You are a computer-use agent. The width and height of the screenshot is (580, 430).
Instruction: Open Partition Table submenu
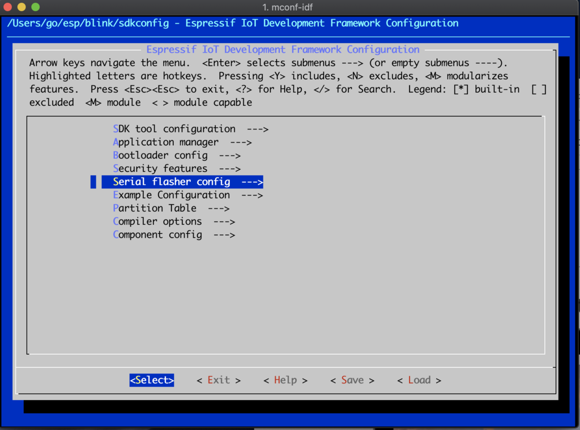[171, 208]
